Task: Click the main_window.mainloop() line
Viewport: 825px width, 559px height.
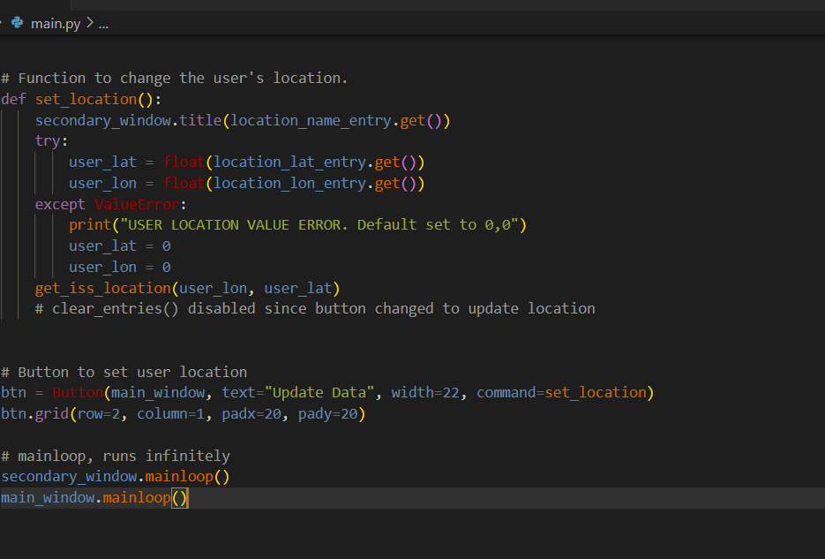Action: click(x=94, y=497)
